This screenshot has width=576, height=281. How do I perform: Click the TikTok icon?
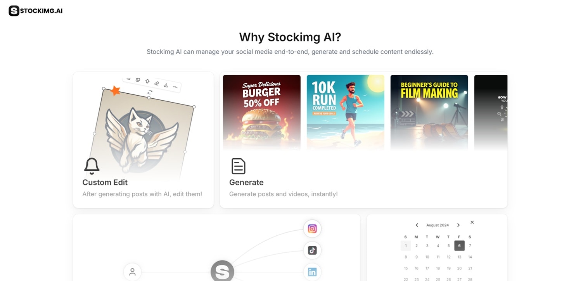coord(312,250)
